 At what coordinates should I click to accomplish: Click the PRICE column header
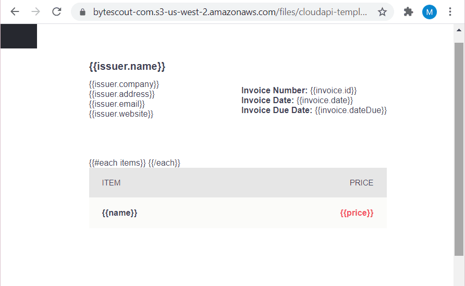tap(361, 183)
